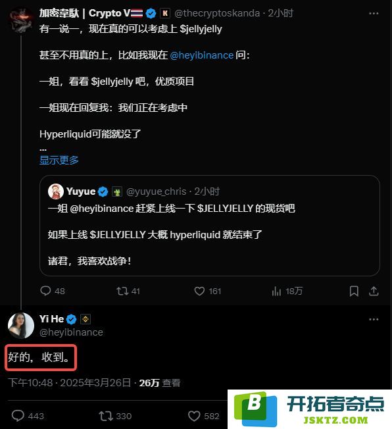Like Yi He's tweet with 582 hearts

pyautogui.click(x=194, y=416)
